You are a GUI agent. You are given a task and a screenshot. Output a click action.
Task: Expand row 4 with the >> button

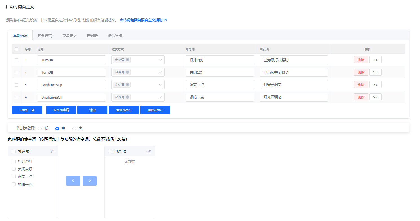(x=375, y=97)
